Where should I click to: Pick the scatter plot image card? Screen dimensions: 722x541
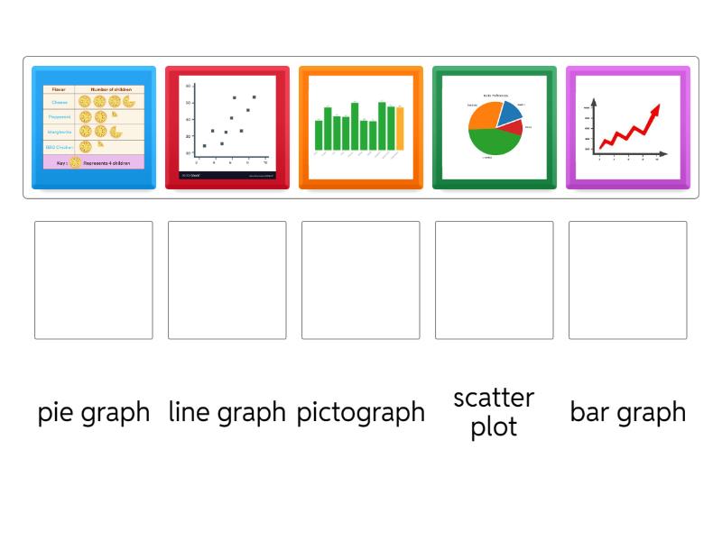[227, 127]
